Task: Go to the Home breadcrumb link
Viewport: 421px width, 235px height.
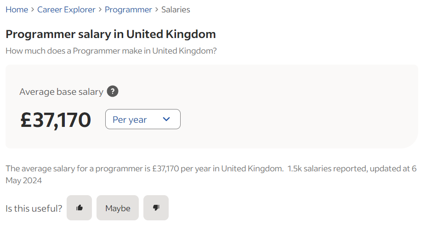Action: tap(17, 10)
